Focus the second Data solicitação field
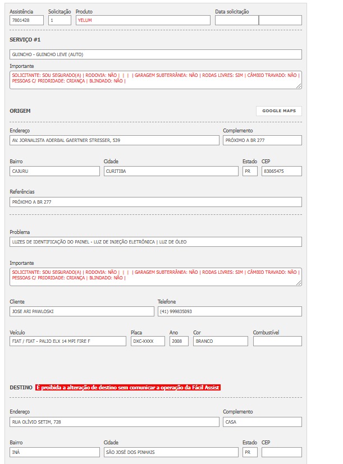343x464 pixels. click(x=281, y=20)
